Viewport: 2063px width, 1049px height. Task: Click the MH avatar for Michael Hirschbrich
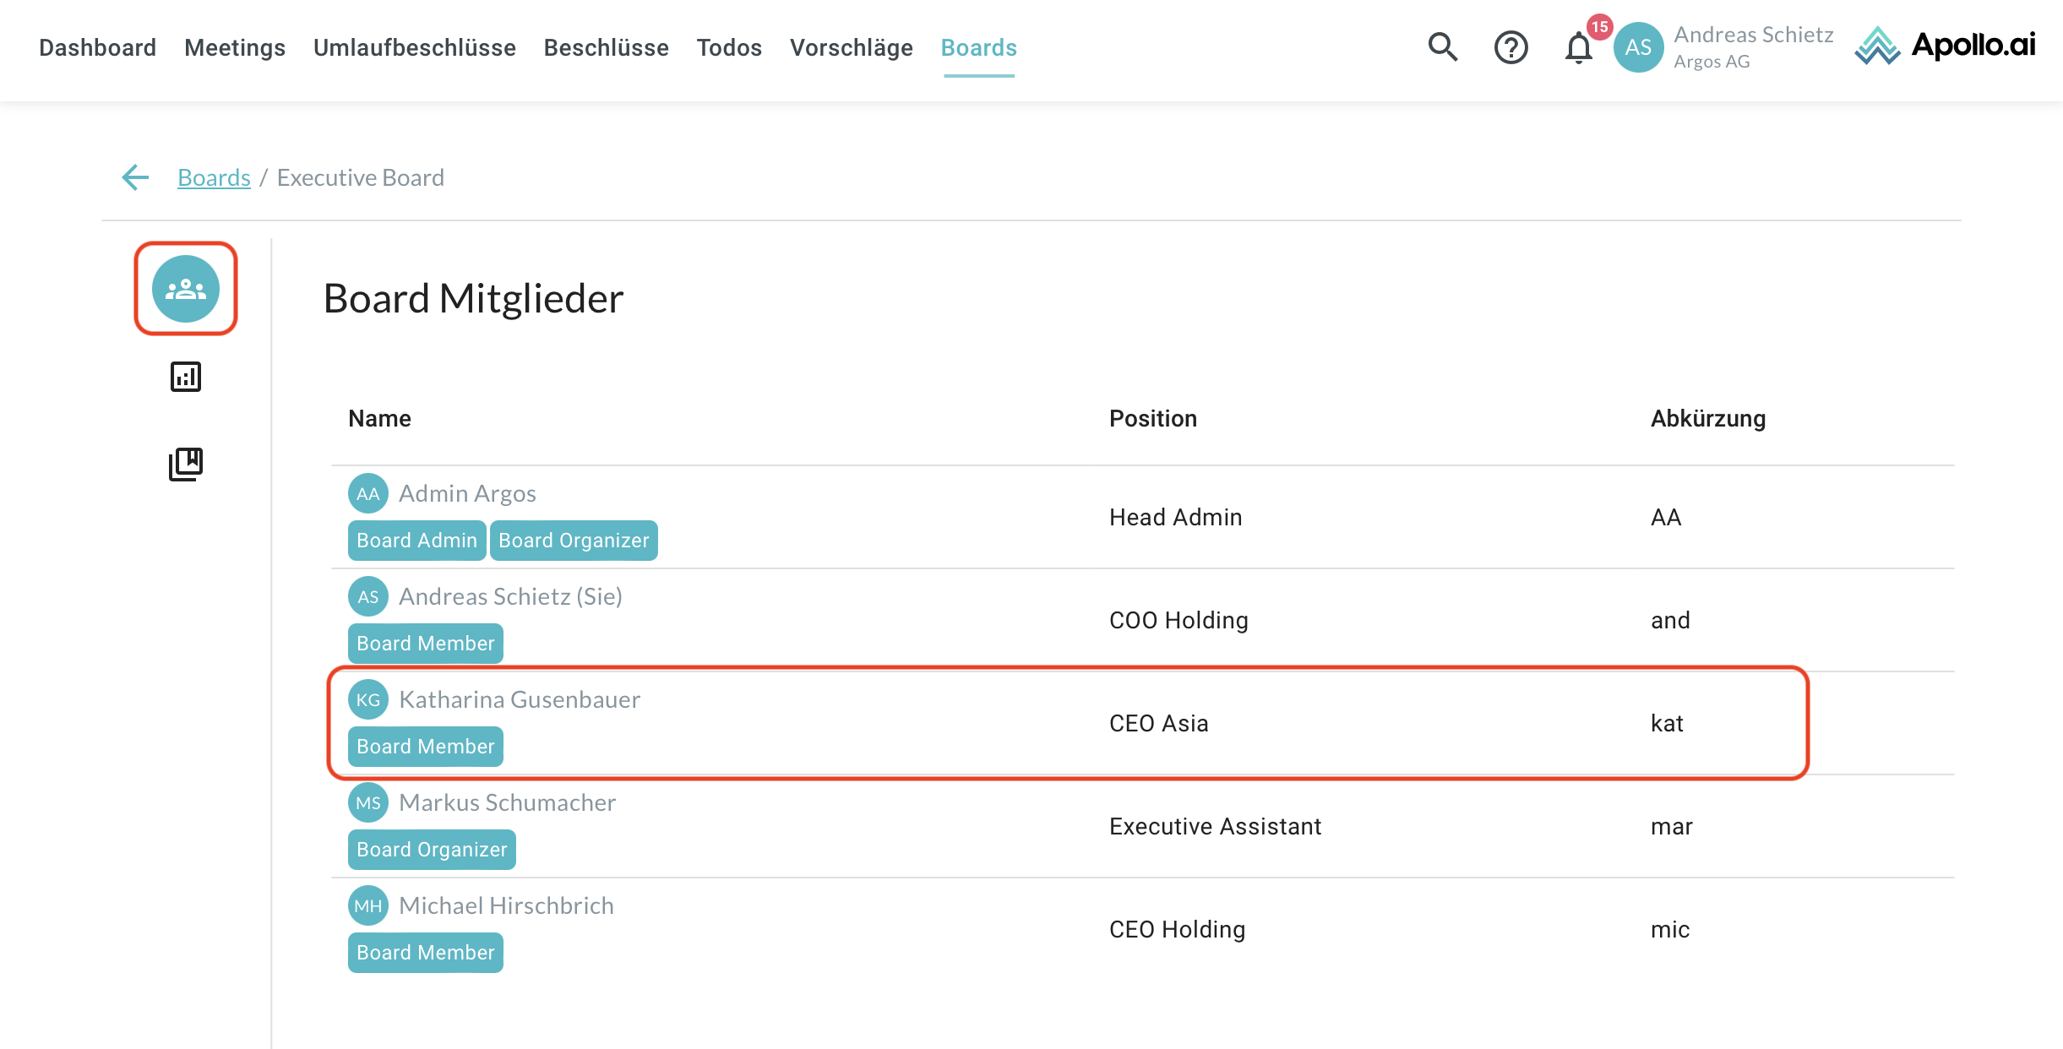click(x=367, y=906)
